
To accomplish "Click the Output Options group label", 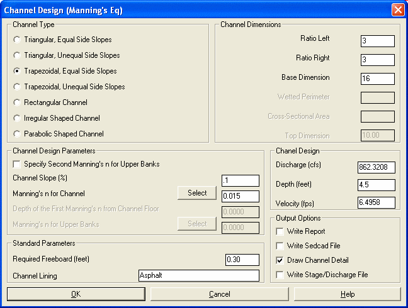I will 298,218.
